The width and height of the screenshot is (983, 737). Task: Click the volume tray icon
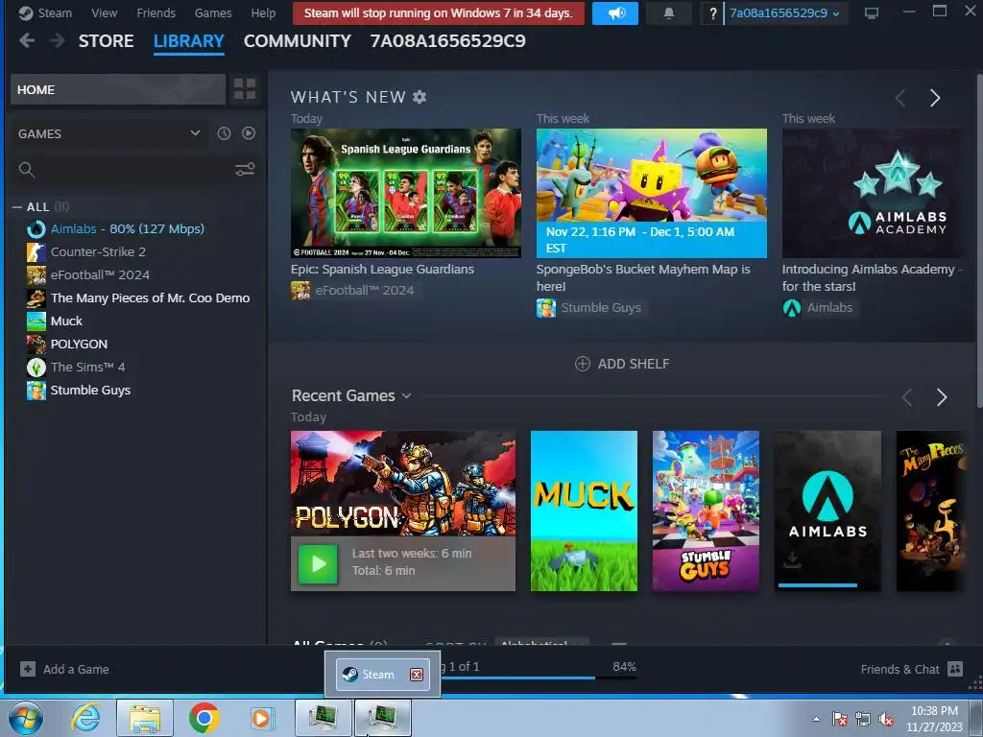coord(886,719)
